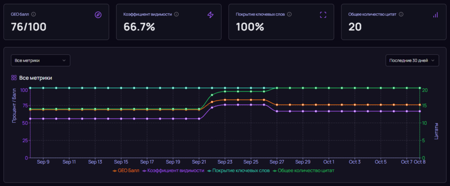Click the 20 total citations value
The width and height of the screenshot is (450, 186).
click(x=355, y=27)
